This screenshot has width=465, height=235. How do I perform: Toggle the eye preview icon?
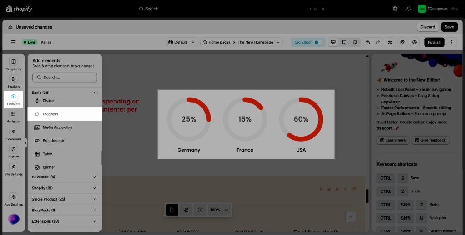(x=414, y=42)
